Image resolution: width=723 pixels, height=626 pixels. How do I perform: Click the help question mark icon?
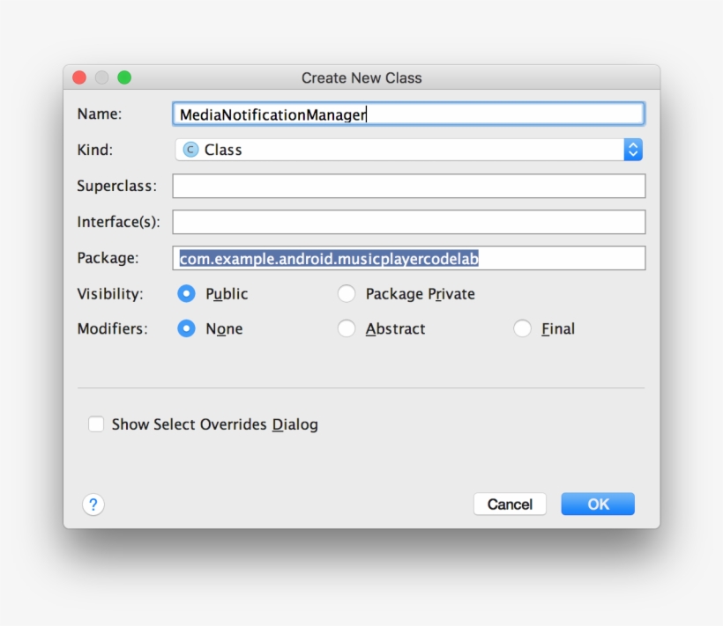(93, 504)
